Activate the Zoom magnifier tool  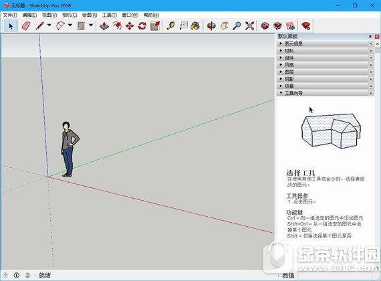(237, 26)
